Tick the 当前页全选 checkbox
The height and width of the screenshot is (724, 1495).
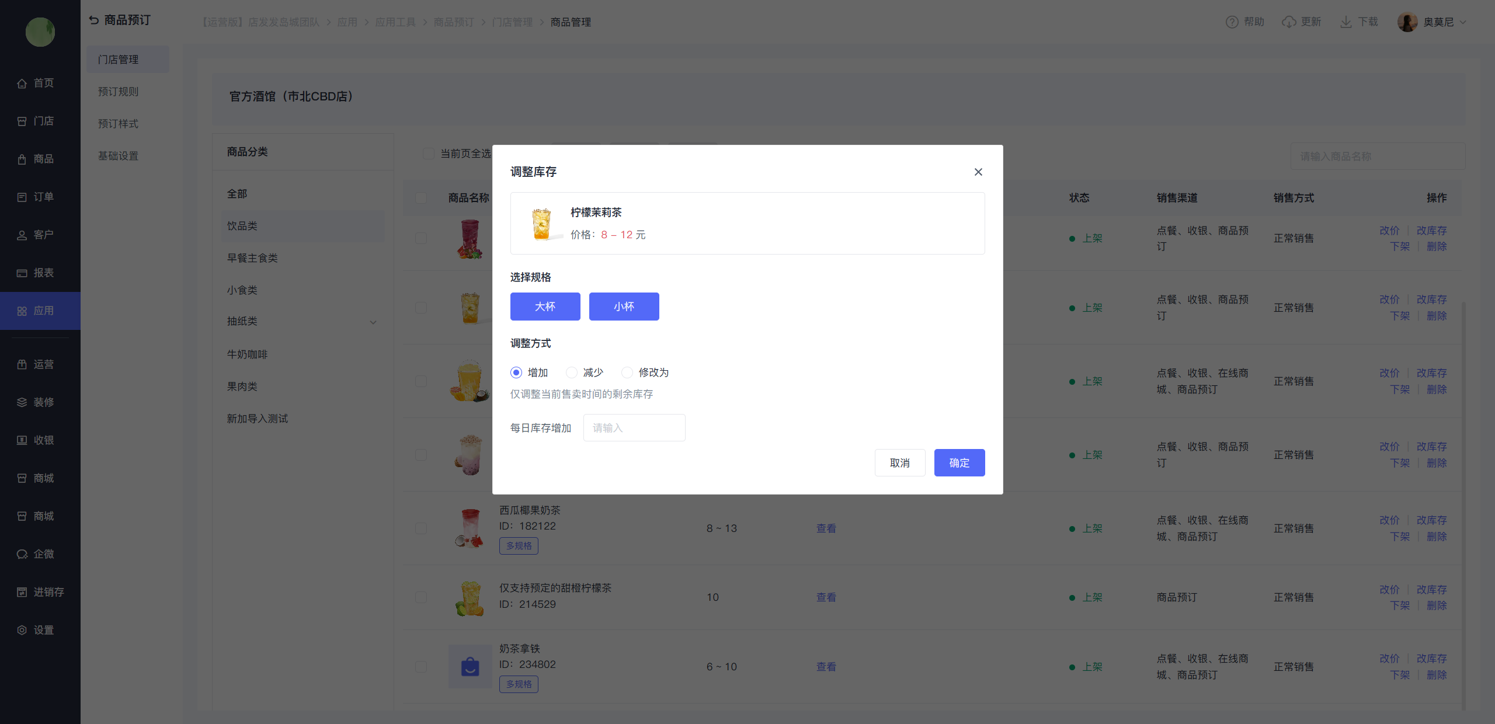pyautogui.click(x=428, y=154)
